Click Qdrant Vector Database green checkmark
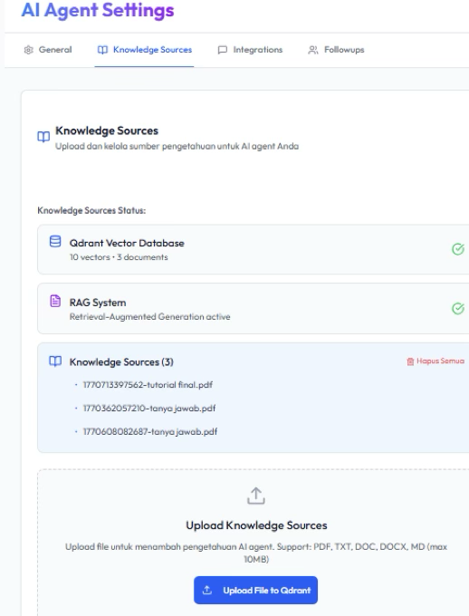The width and height of the screenshot is (469, 616). [x=458, y=249]
